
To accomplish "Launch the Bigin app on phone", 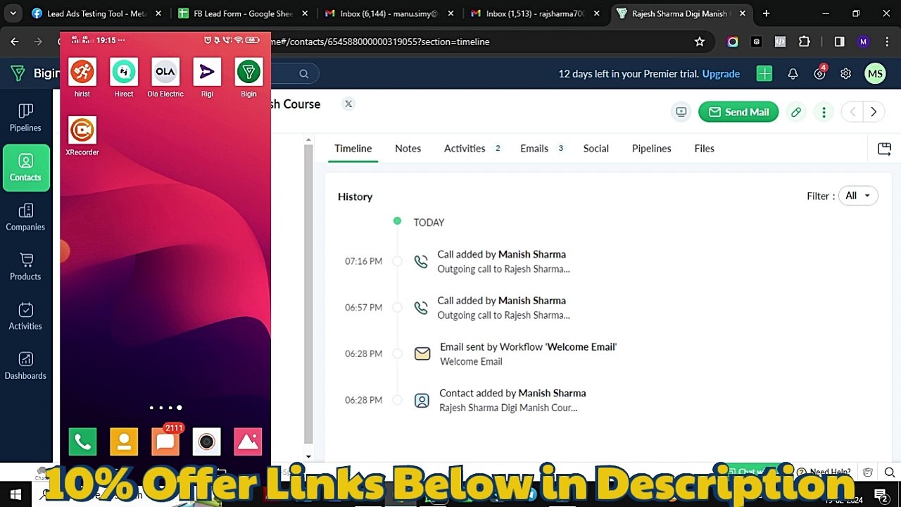I will click(248, 72).
